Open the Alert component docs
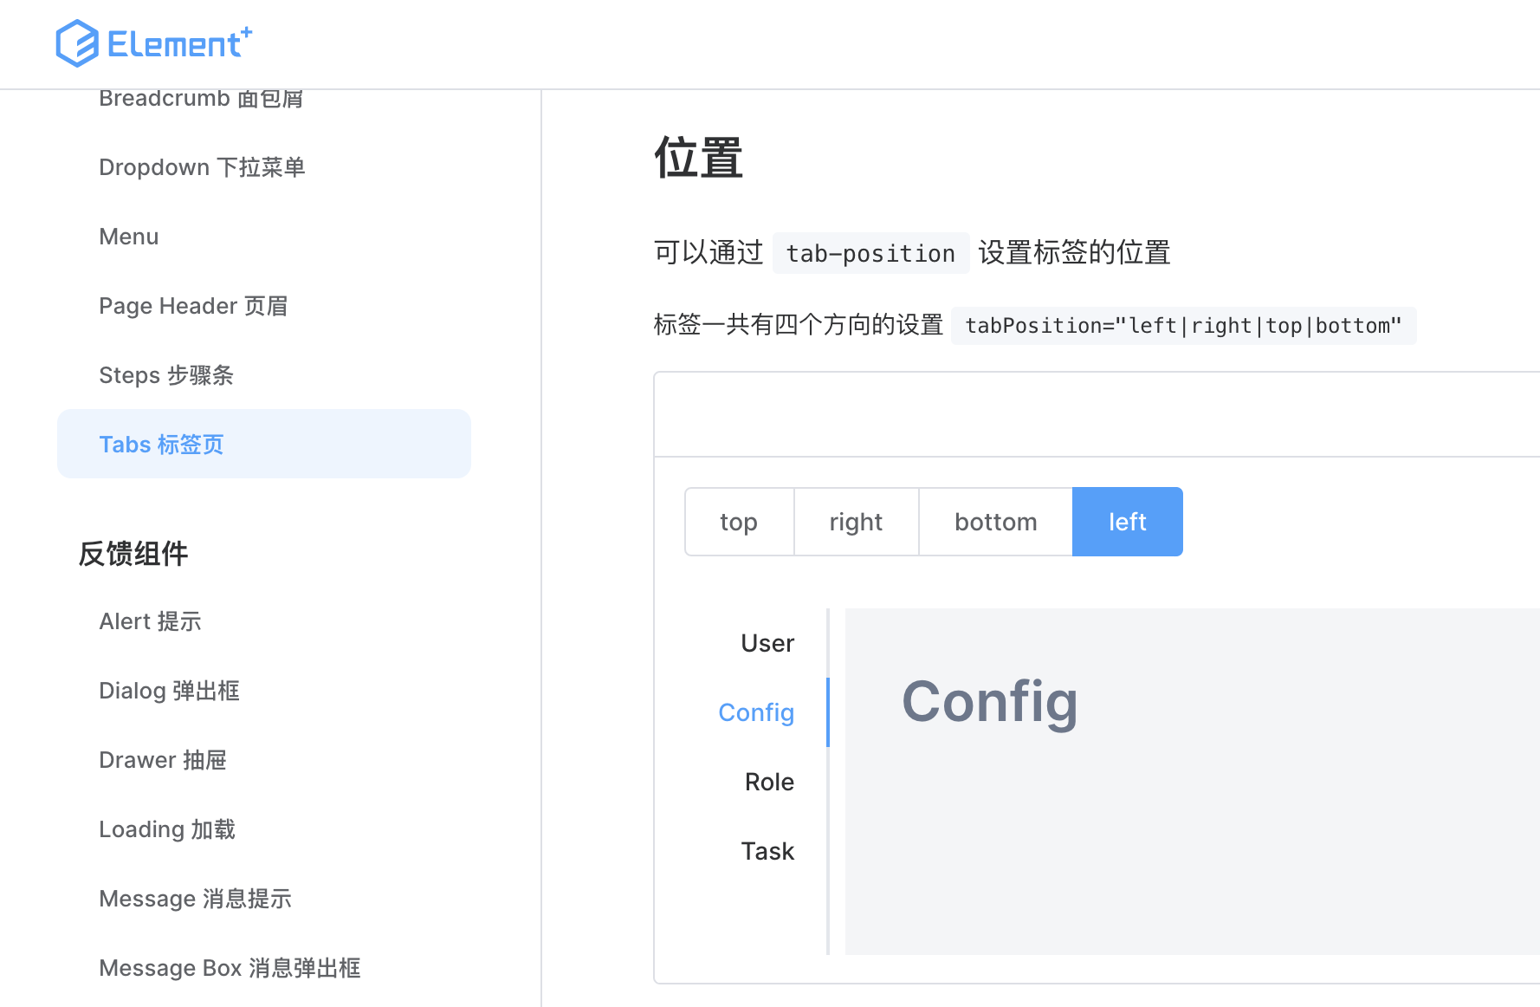Screen dimensions: 1540x1007 click(150, 620)
